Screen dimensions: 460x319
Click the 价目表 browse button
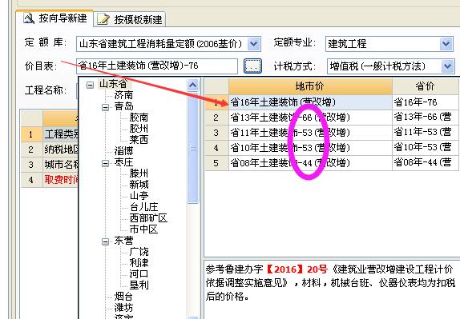tap(252, 66)
